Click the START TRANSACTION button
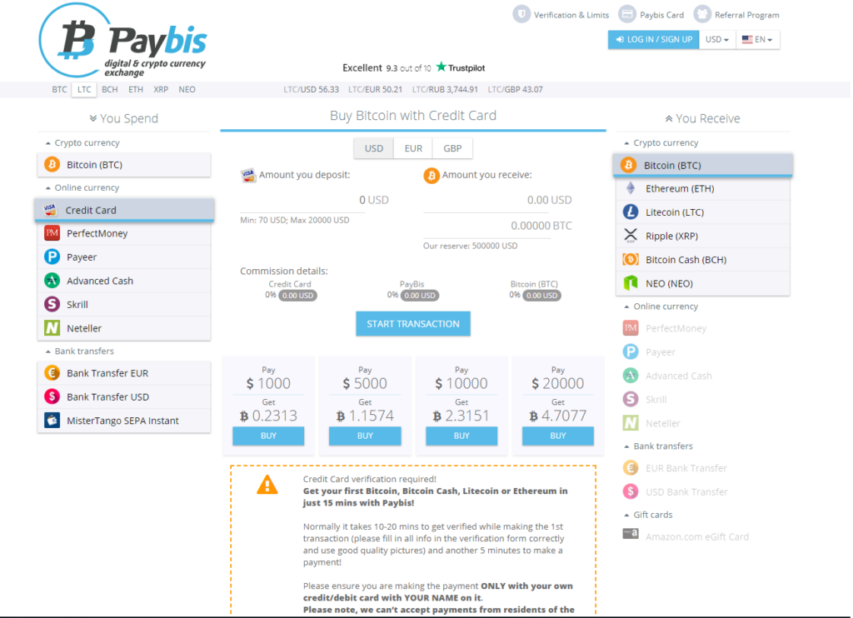853x618 pixels. click(x=412, y=323)
